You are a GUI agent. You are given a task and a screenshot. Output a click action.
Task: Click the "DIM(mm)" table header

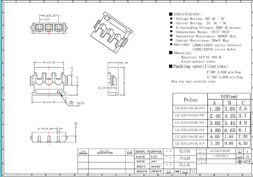229,97
